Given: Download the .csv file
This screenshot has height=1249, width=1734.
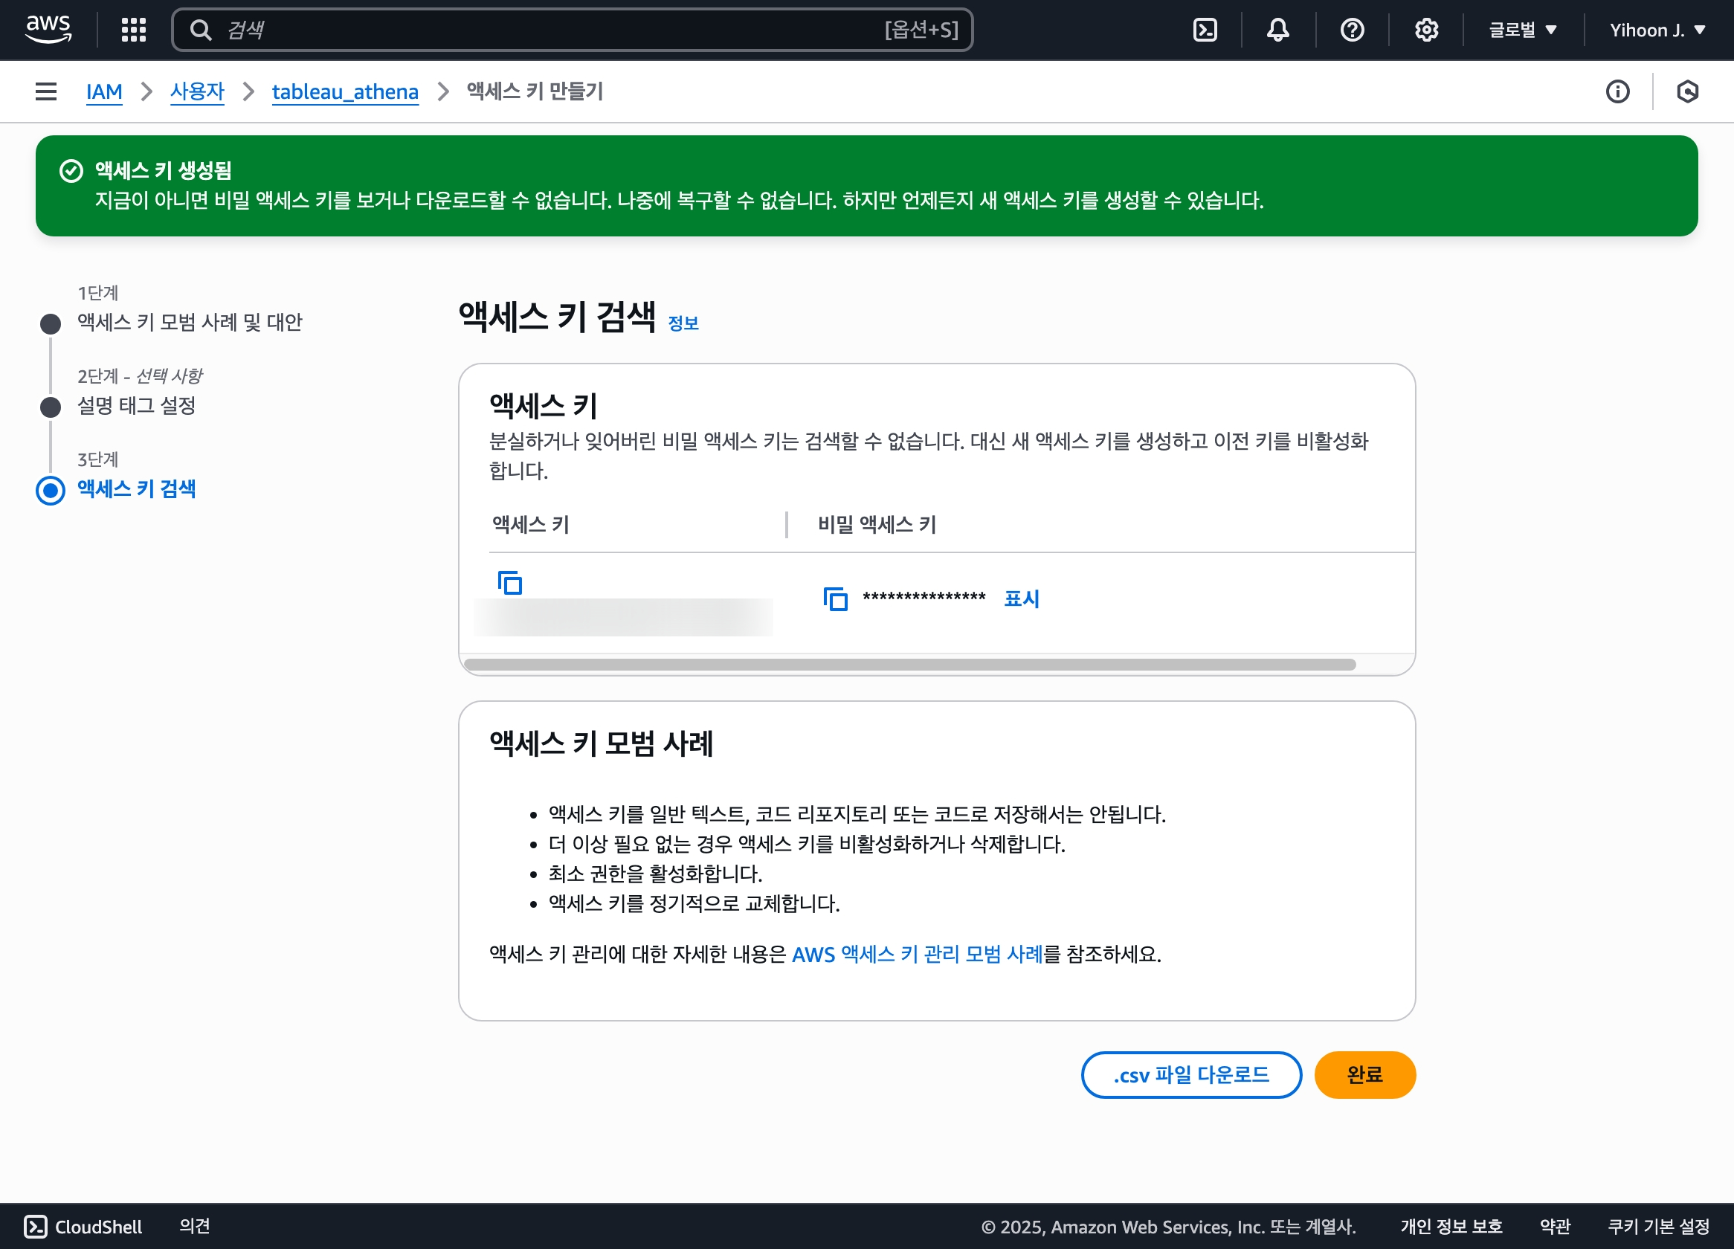Looking at the screenshot, I should tap(1190, 1075).
